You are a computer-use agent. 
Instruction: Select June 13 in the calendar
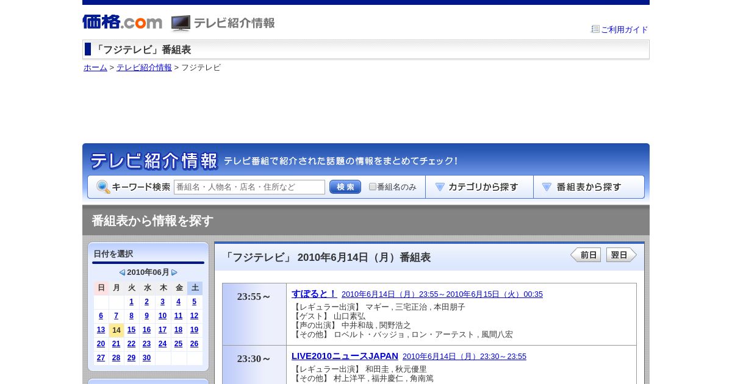pos(101,330)
